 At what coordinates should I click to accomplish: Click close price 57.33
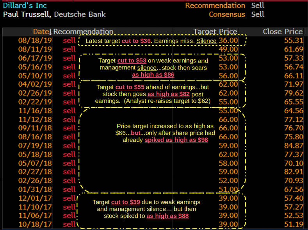(x=294, y=58)
